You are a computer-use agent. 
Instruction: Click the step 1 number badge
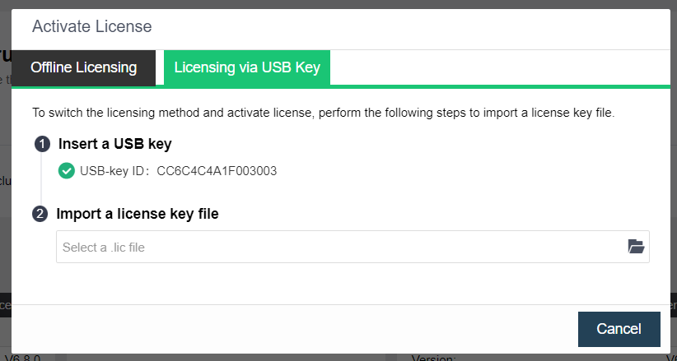pos(41,145)
